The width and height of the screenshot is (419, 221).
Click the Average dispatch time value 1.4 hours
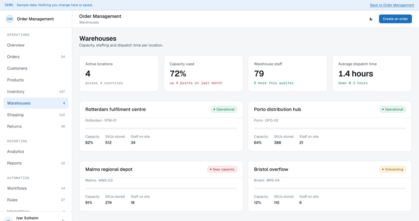click(356, 74)
